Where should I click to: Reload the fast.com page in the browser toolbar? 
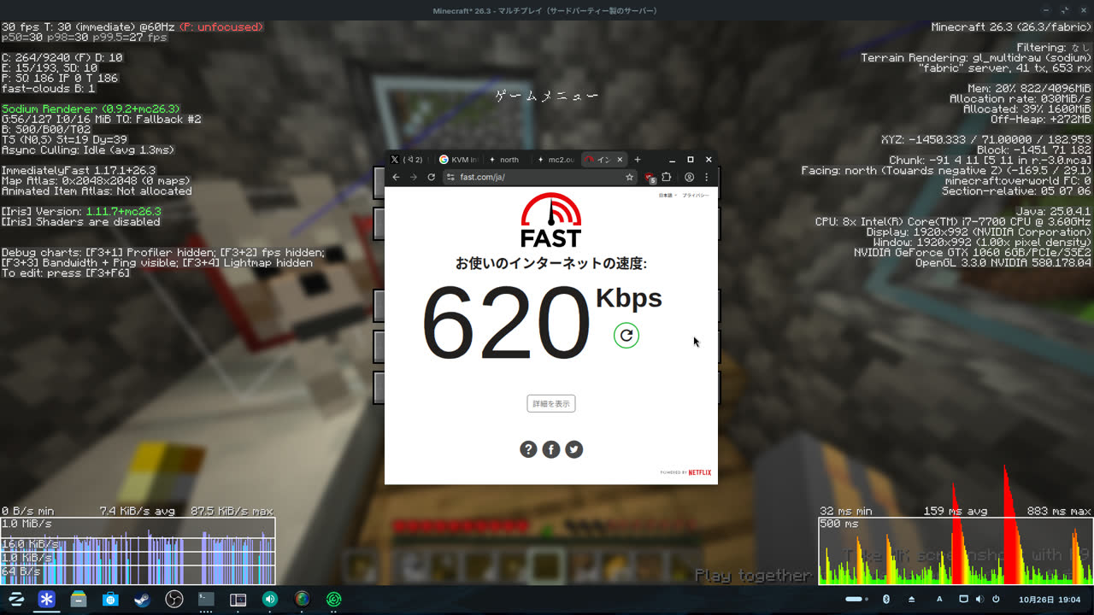tap(432, 177)
